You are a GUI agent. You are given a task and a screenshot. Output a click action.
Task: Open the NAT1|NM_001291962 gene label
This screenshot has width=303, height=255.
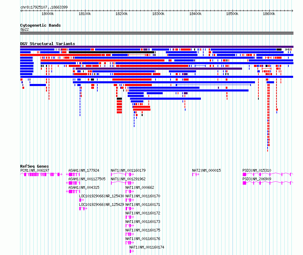[128, 179]
